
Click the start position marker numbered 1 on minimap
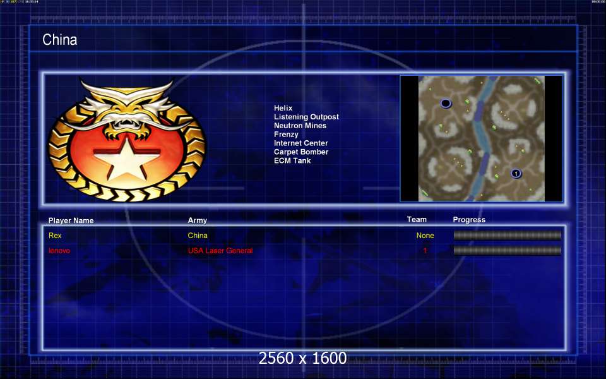(x=516, y=174)
